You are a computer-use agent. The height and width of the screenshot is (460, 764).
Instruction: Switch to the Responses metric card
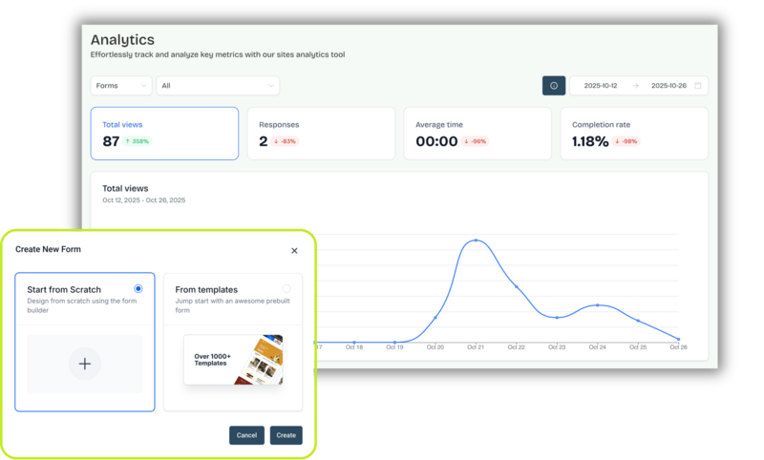321,133
